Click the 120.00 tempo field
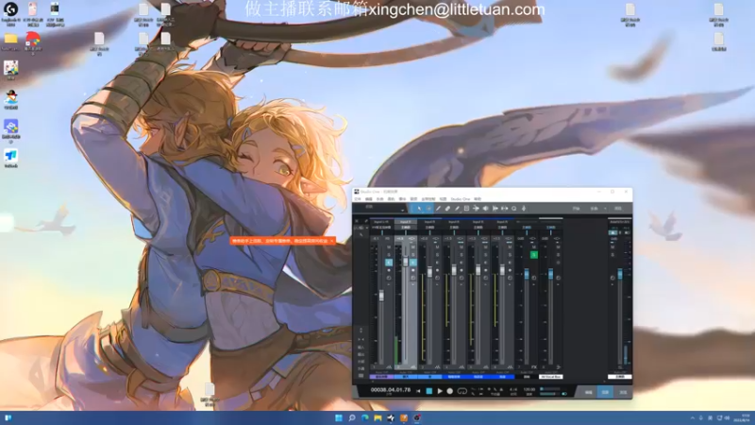This screenshot has width=755, height=425. click(529, 389)
